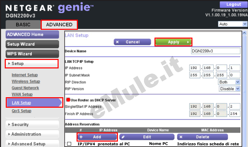Click IP Address third octet field 0
The height and width of the screenshot is (147, 248).
pyautogui.click(x=222, y=68)
